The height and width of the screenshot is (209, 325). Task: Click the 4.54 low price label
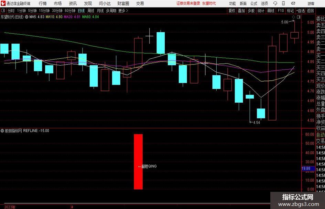[x=257, y=123]
